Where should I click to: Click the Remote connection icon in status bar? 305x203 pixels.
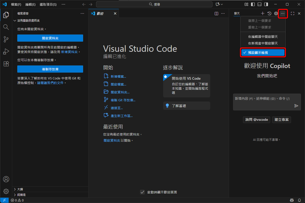[x=4, y=200]
